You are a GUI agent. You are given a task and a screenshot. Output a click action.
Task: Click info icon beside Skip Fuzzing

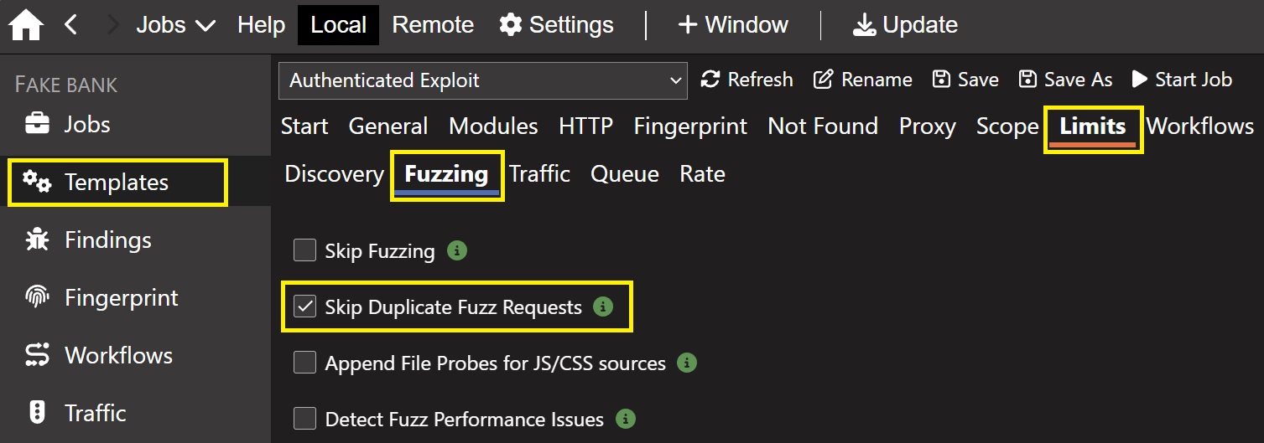[x=456, y=250]
